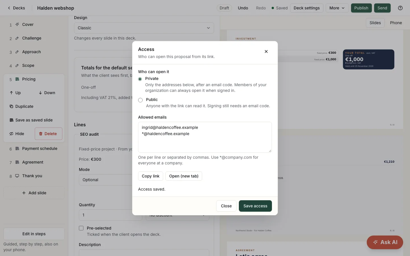Select the Public access radio option
The width and height of the screenshot is (410, 256).
pyautogui.click(x=140, y=100)
